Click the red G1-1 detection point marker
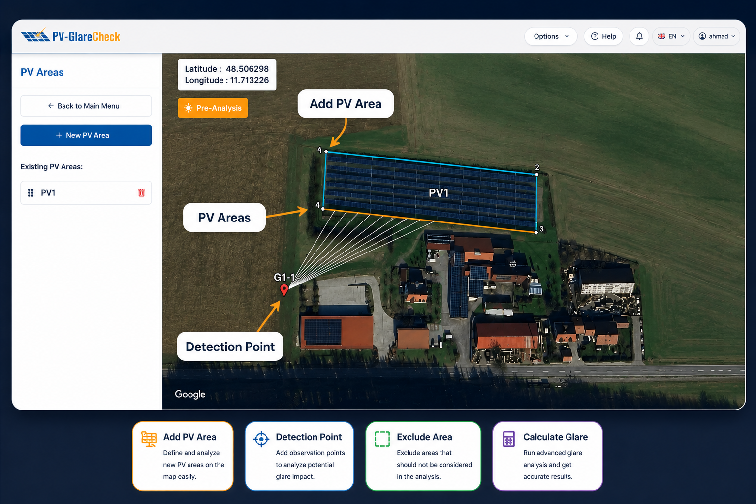Image resolution: width=756 pixels, height=504 pixels. 284,290
